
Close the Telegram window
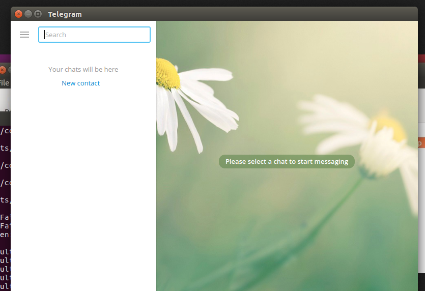[19, 14]
